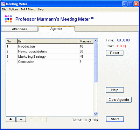Click row number 2 in the No column
Image resolution: width=140 pixels, height=130 pixels.
[x=12, y=51]
